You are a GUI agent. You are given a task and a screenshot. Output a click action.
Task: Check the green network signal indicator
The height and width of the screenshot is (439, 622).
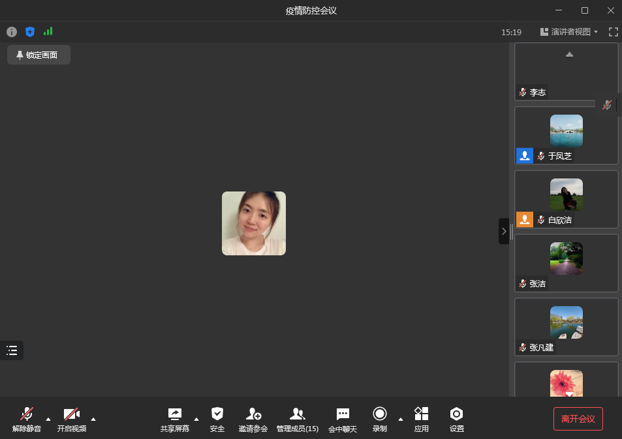tap(48, 31)
